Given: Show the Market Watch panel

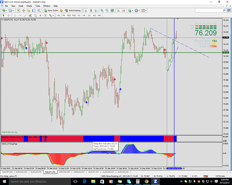Looking at the screenshot, I should 18,10.
